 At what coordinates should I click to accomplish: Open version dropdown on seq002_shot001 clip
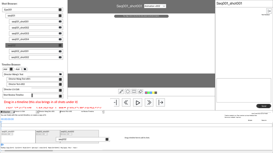coord(42,134)
